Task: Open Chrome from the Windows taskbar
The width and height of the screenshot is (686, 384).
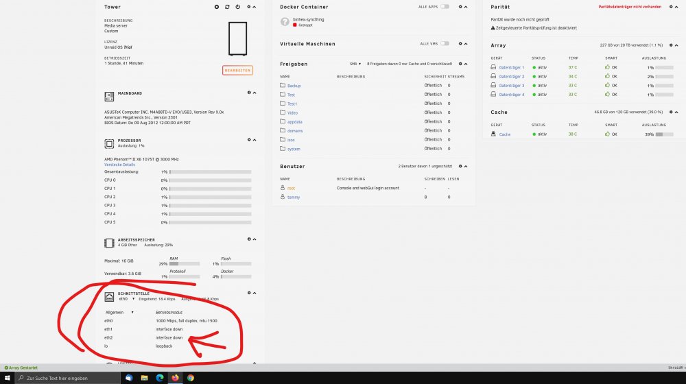Action: tap(191, 378)
